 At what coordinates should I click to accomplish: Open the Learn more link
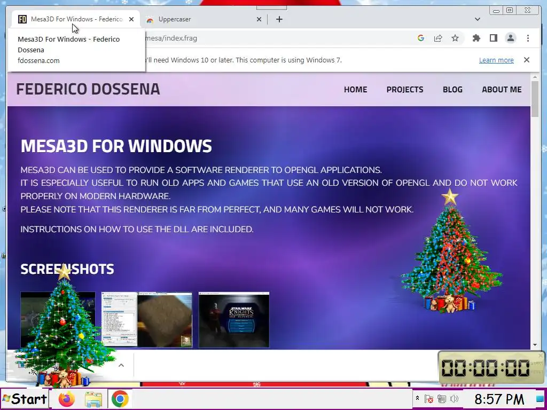[496, 60]
